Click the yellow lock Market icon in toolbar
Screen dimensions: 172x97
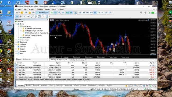pos(30,13)
